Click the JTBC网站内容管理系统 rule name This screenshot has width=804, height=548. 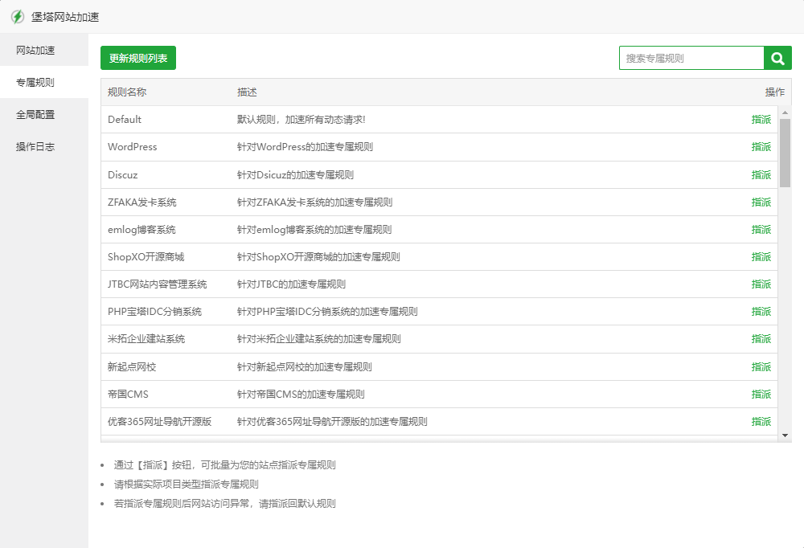158,284
